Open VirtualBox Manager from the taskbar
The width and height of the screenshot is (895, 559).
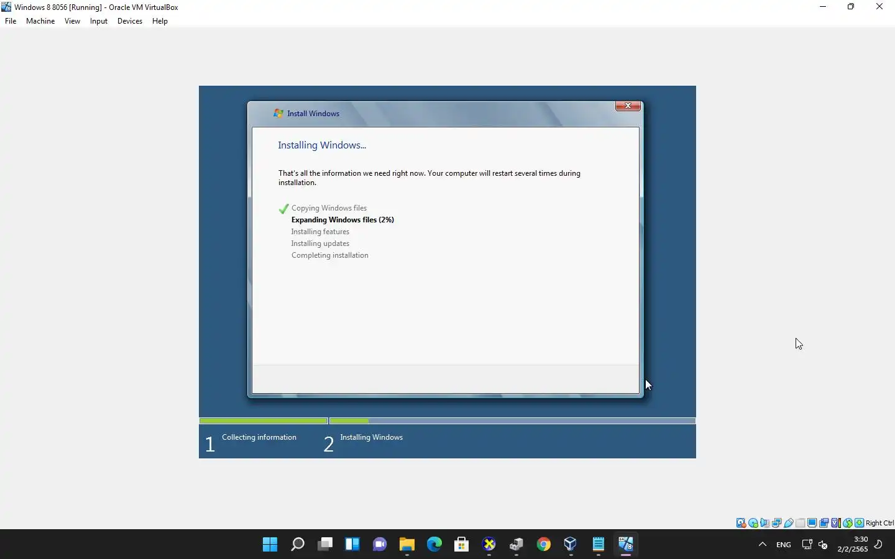571,545
